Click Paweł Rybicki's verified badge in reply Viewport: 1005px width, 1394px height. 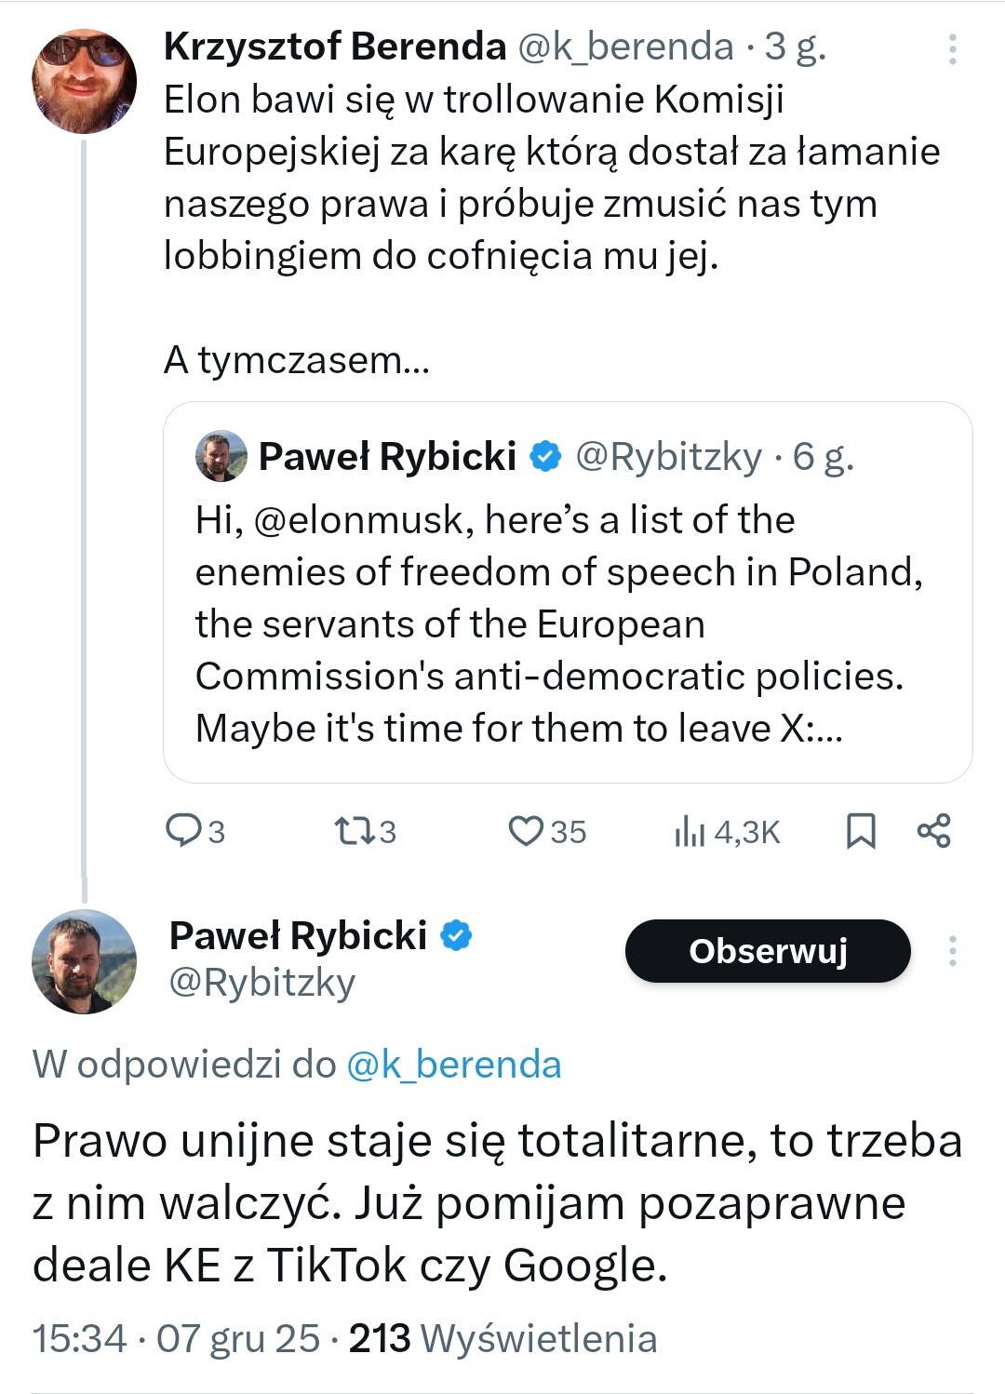tap(456, 935)
